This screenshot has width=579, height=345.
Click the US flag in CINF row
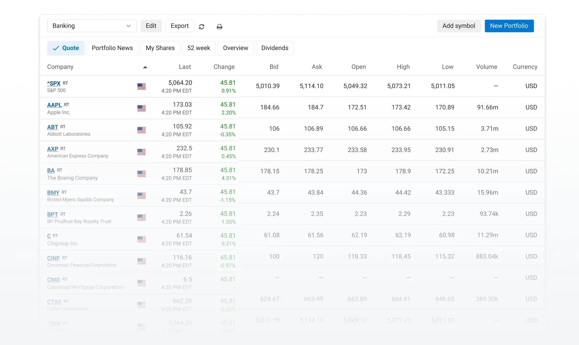142,261
